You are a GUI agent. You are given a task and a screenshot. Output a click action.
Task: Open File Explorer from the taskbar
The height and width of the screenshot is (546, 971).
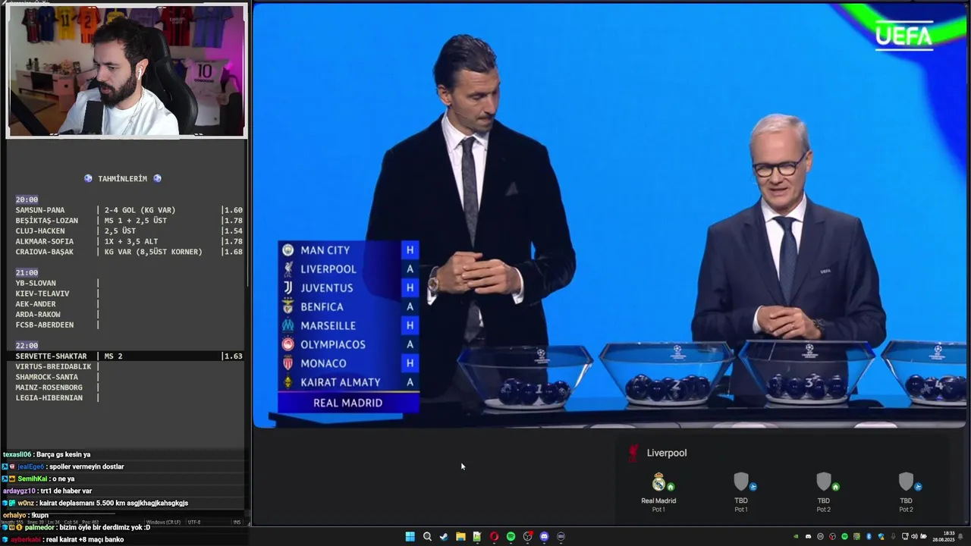tap(460, 536)
